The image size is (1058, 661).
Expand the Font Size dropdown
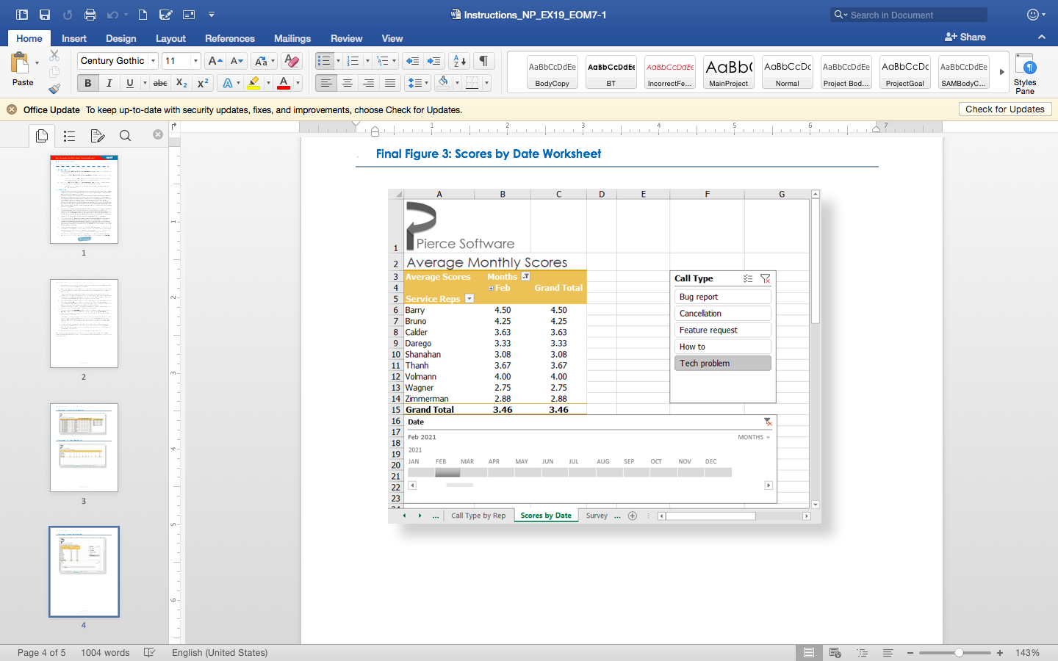(195, 61)
